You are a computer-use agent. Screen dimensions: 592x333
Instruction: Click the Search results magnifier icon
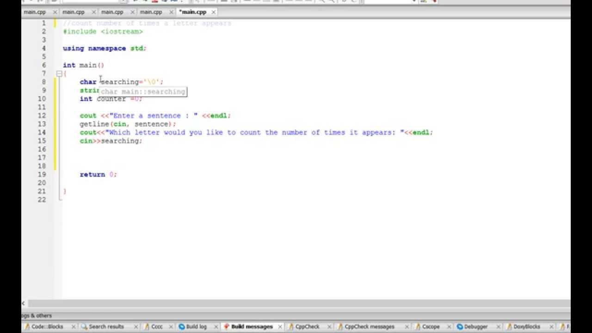84,327
